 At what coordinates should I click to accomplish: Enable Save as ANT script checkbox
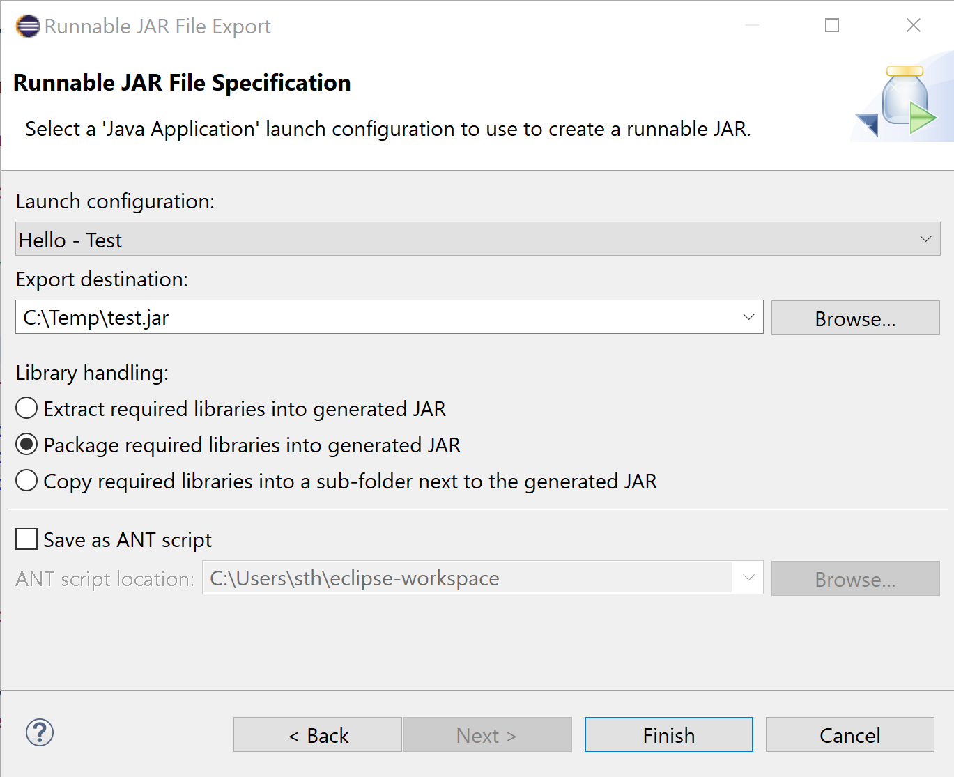pos(26,539)
